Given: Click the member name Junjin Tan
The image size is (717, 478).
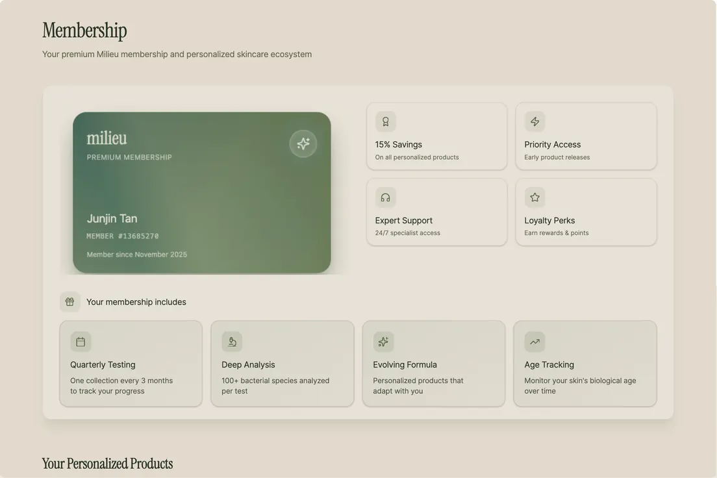Looking at the screenshot, I should coord(112,219).
